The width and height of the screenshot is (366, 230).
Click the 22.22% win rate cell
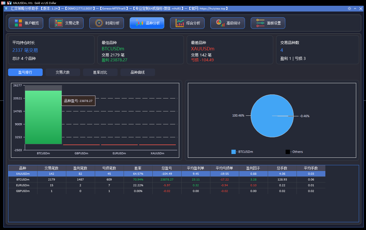(138, 185)
